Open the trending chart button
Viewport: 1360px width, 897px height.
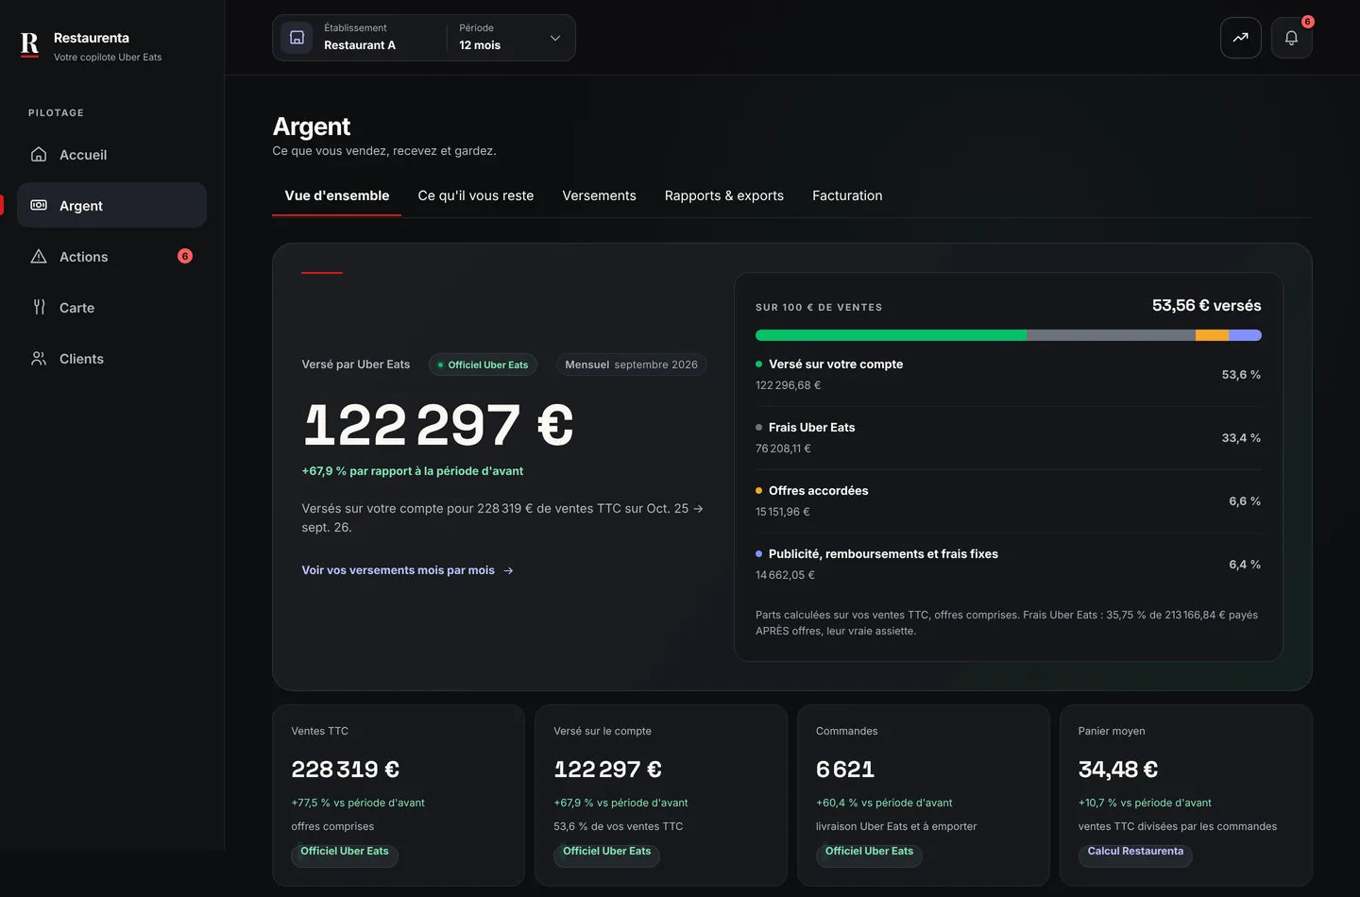tap(1241, 38)
